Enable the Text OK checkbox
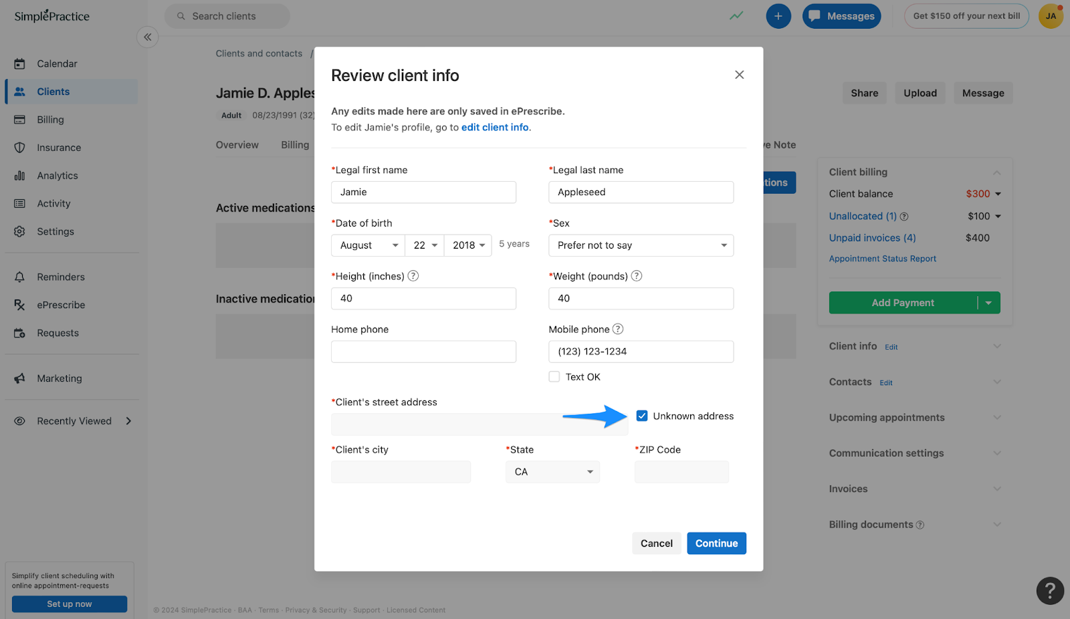Viewport: 1070px width, 619px height. coord(554,376)
